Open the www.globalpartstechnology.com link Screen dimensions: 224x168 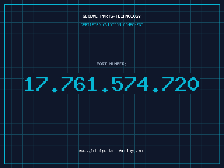pos(112,151)
